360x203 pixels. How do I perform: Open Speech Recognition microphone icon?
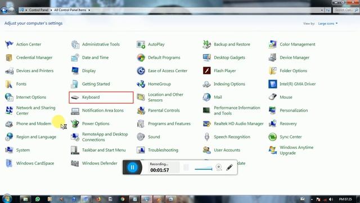pyautogui.click(x=206, y=136)
